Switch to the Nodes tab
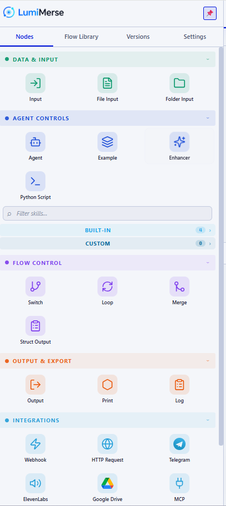 click(x=24, y=37)
